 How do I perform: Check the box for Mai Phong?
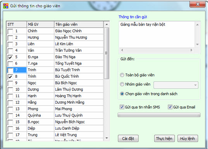(x=10, y=110)
